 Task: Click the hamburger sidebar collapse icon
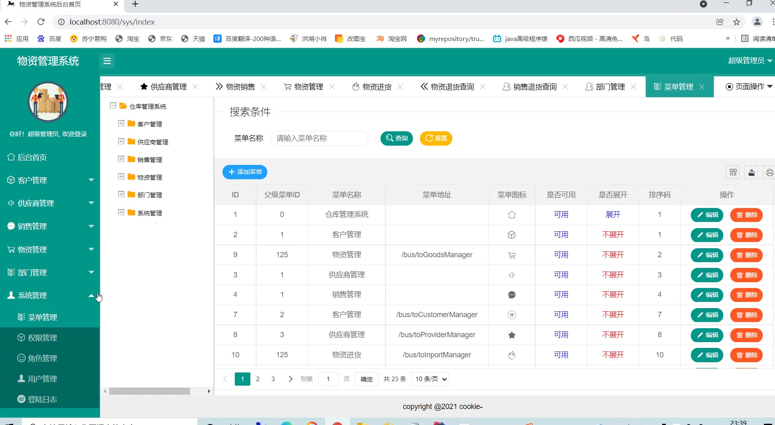(107, 61)
